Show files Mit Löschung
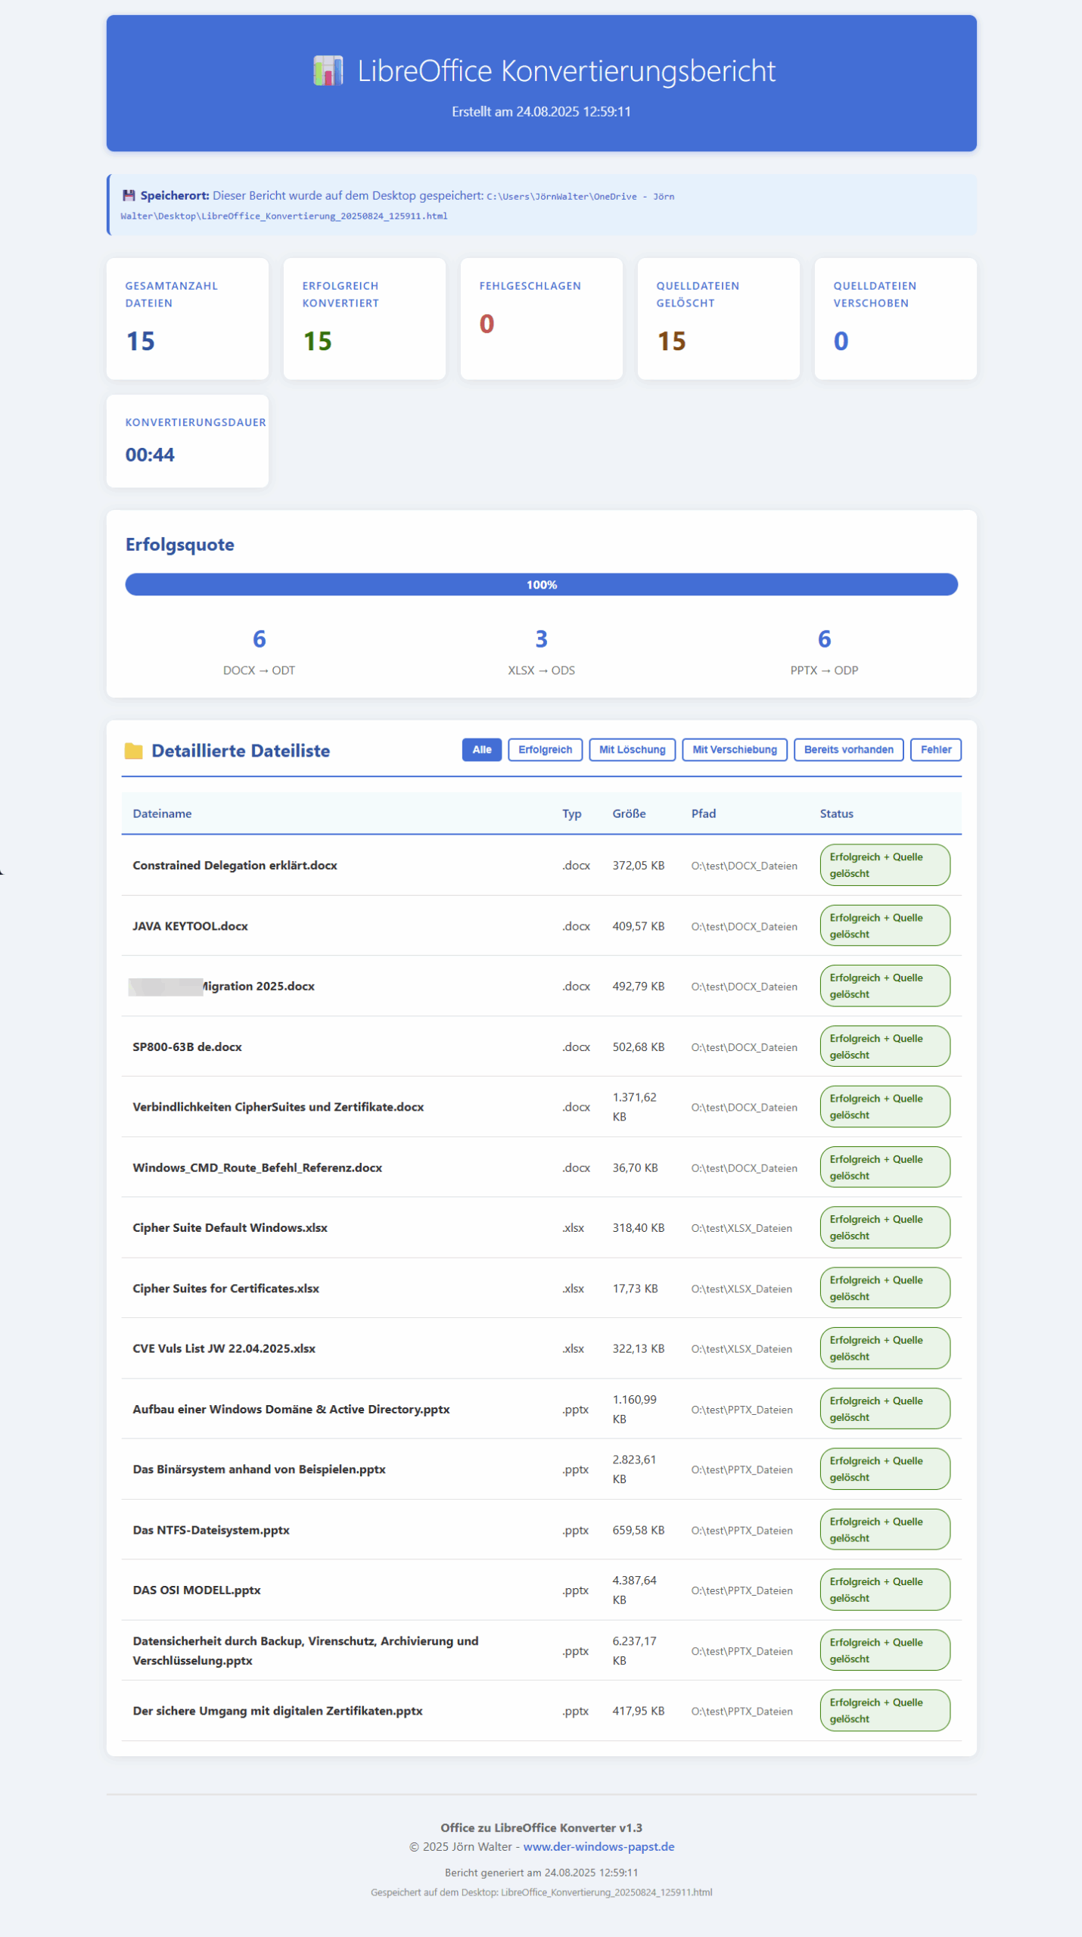The image size is (1082, 1937). click(632, 750)
